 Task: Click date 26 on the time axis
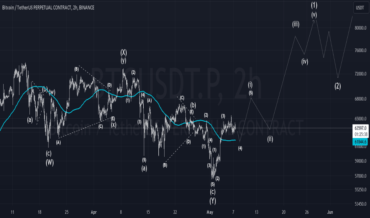coord(306,212)
